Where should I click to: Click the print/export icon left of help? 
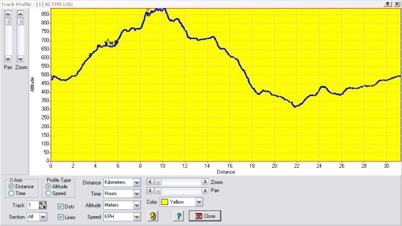(x=153, y=216)
